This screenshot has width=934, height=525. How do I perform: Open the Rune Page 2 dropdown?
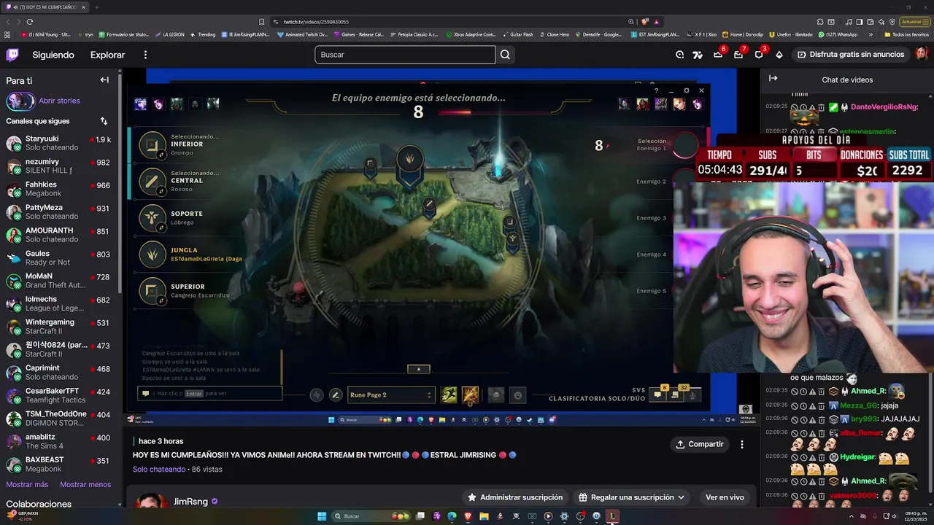tap(391, 395)
